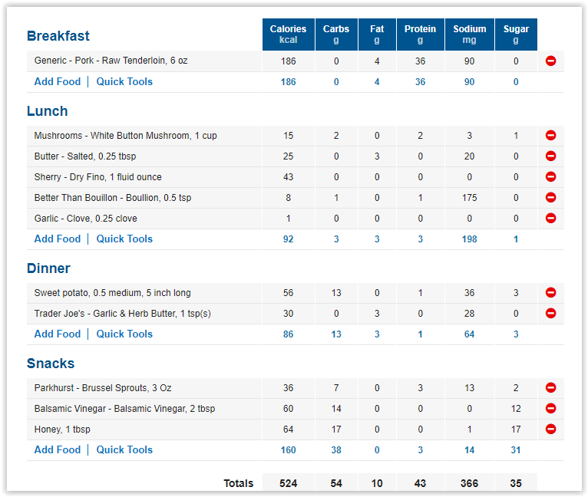Viewport: 588px width, 497px height.
Task: Delete Trader Joe's Garlic & Herb Butter
Action: click(550, 313)
